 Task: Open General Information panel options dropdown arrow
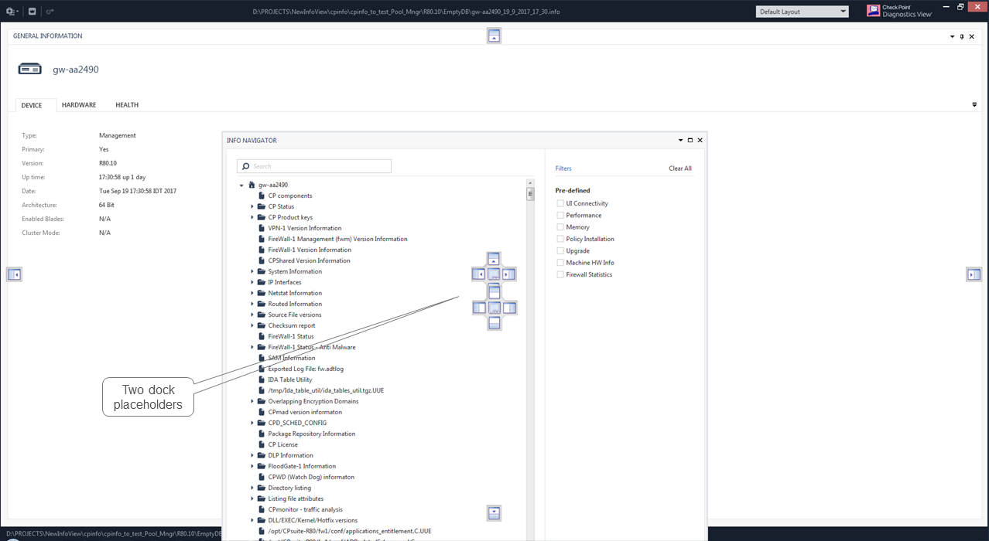coord(953,36)
